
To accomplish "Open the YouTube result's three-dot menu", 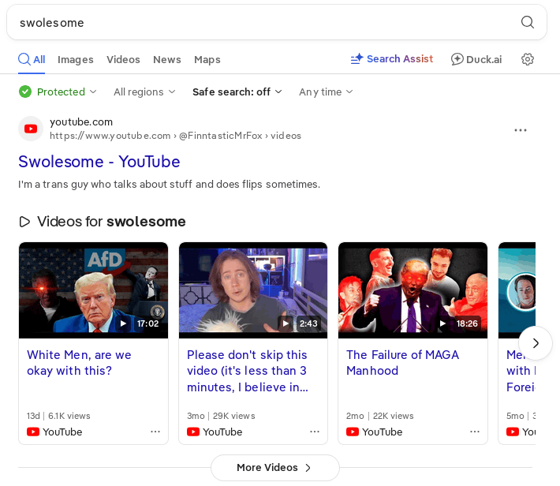I will tap(521, 130).
